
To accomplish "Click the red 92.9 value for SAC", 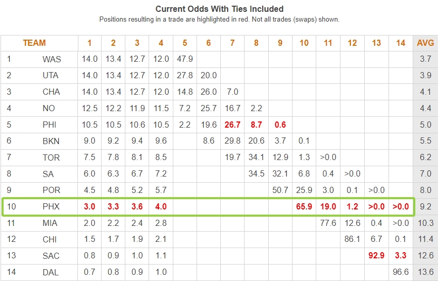I will tap(377, 256).
